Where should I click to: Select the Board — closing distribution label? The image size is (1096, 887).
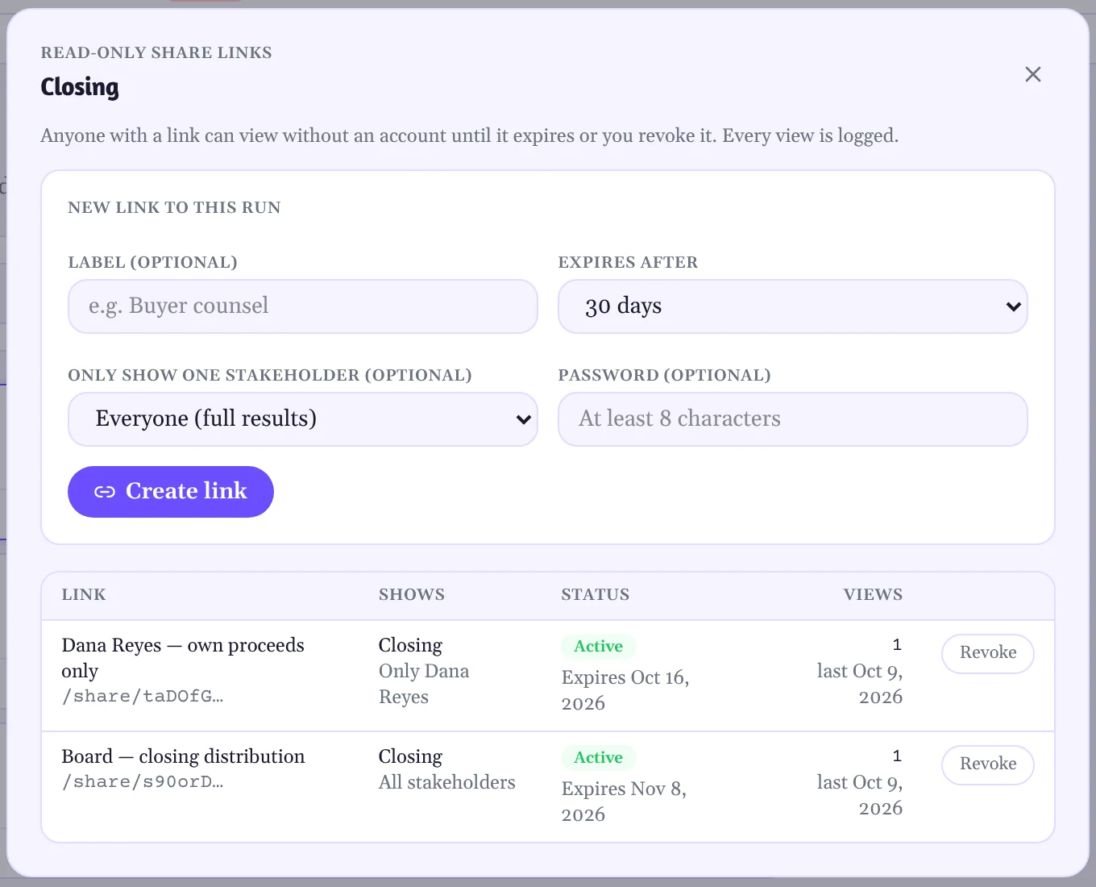pos(183,756)
